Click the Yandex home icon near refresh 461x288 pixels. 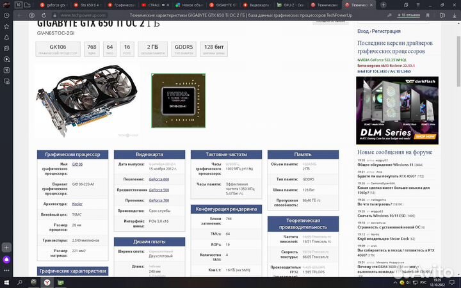pos(31,15)
